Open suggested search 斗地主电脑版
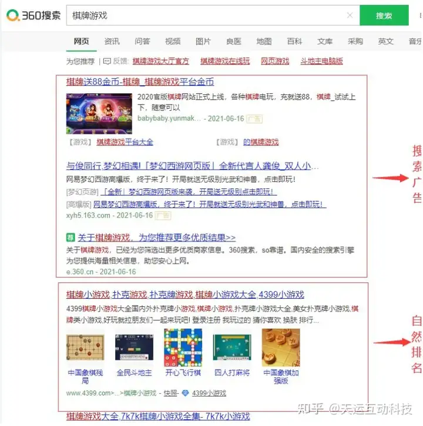This screenshot has height=426, width=423. click(x=321, y=61)
